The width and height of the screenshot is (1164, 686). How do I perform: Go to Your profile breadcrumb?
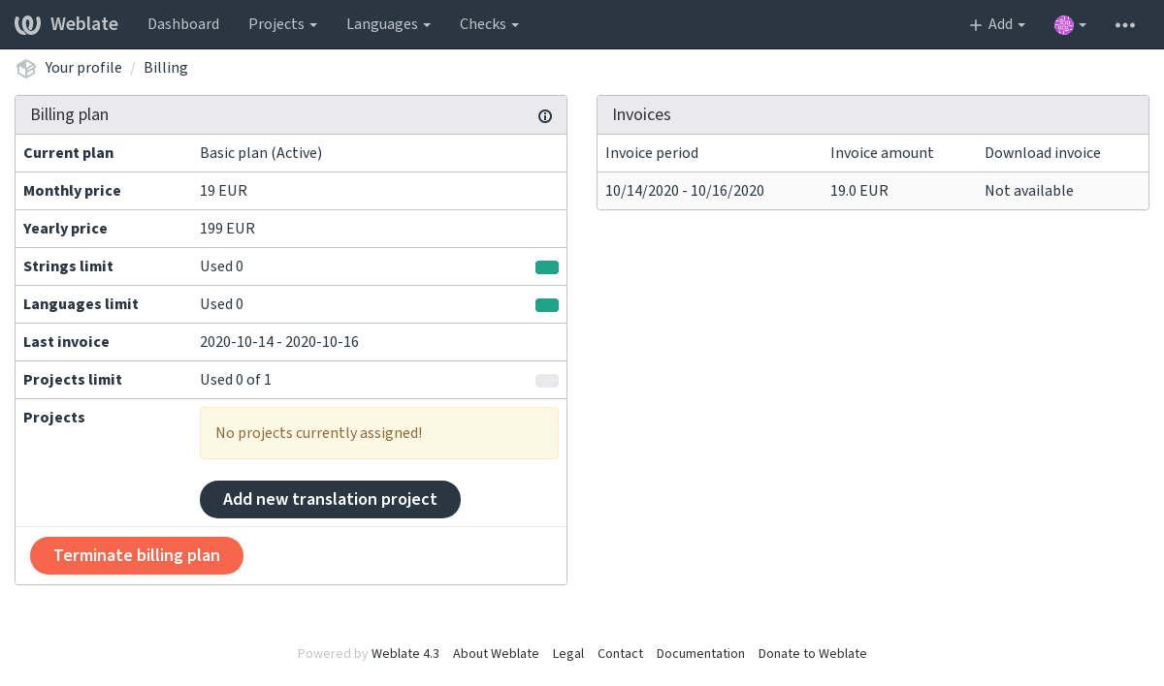coord(83,68)
